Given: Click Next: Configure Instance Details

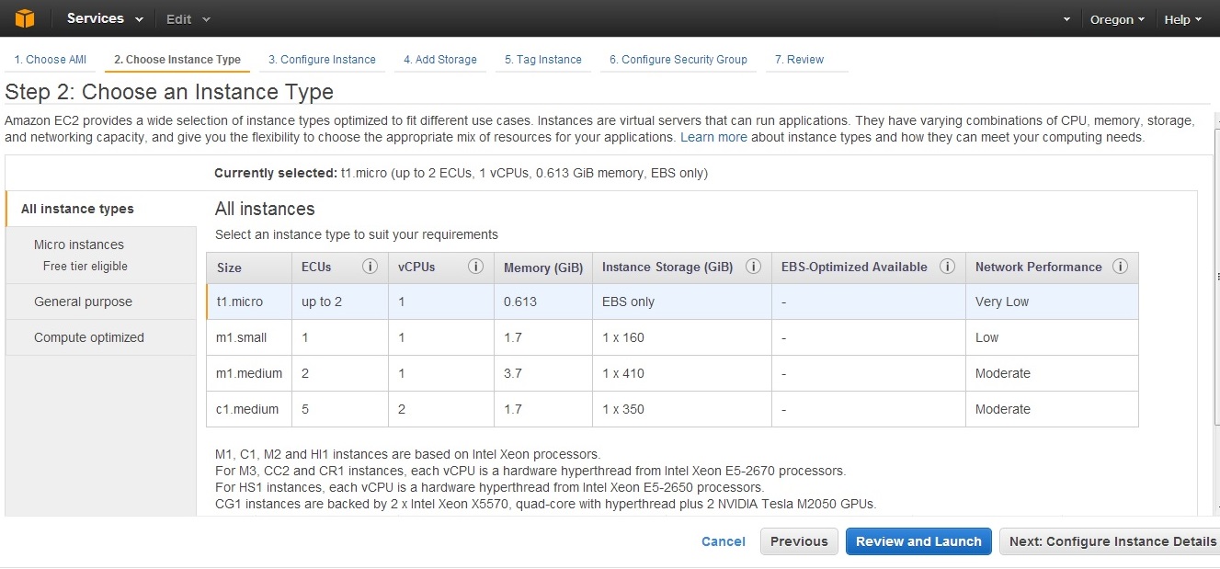Looking at the screenshot, I should pos(1110,541).
